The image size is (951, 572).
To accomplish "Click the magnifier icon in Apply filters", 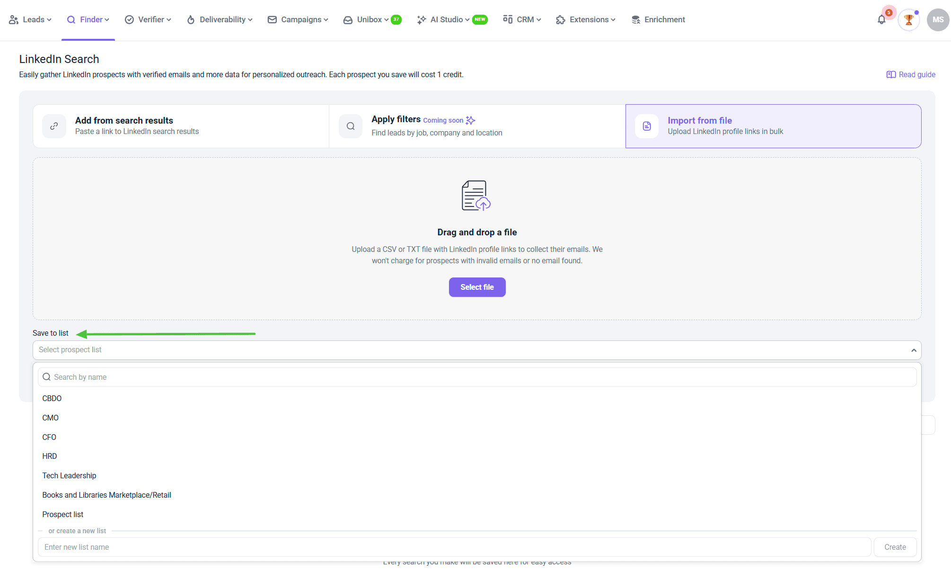I will (x=351, y=126).
